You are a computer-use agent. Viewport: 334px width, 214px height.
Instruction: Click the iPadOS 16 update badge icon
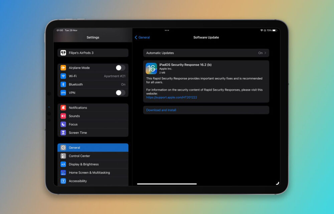pyautogui.click(x=152, y=68)
